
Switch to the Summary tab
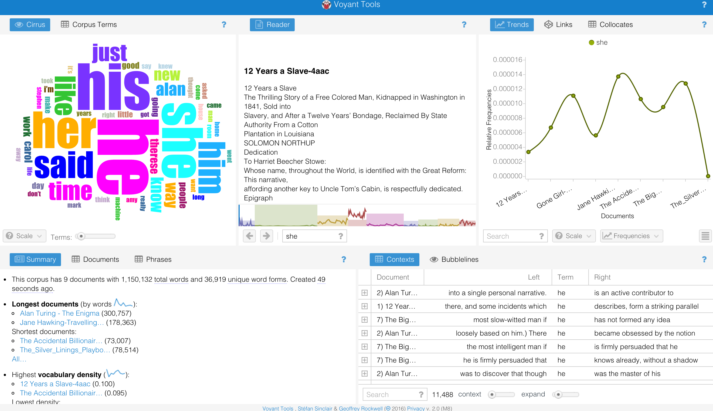coord(35,259)
